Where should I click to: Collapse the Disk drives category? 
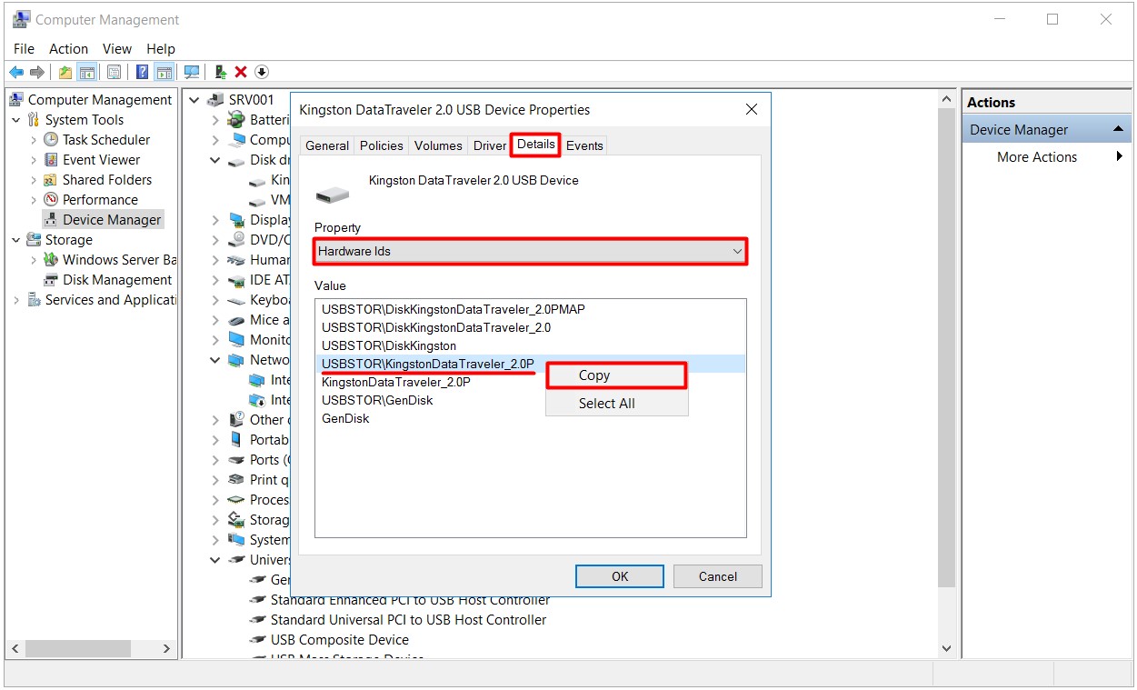coord(215,160)
